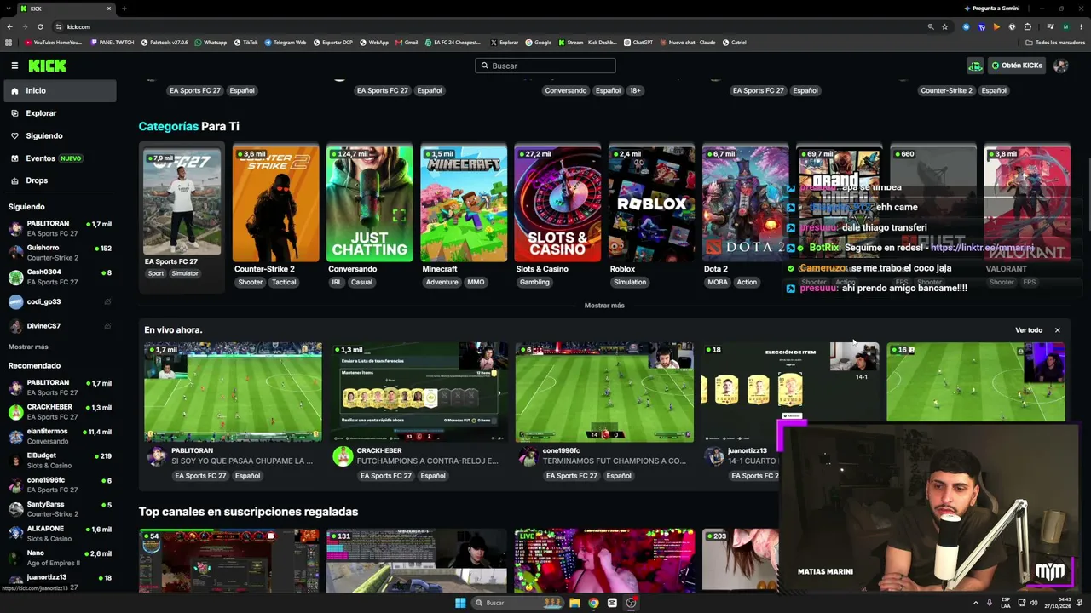This screenshot has height=613, width=1091.
Task: Open Guishorro in the Siguiendo list
Action: click(60, 253)
